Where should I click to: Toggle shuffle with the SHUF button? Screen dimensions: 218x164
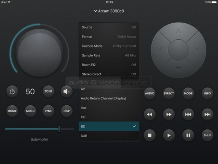pyautogui.click(x=207, y=135)
